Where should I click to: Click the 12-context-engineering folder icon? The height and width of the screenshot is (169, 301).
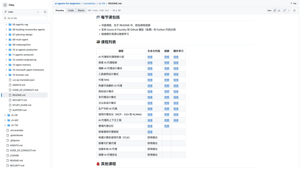coord(10,60)
